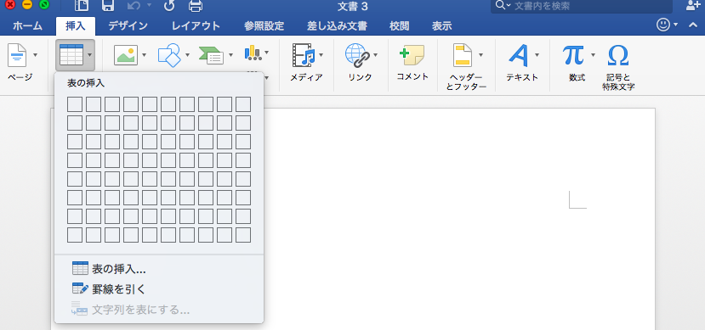Click the Table insert icon in ribbon

pos(71,55)
